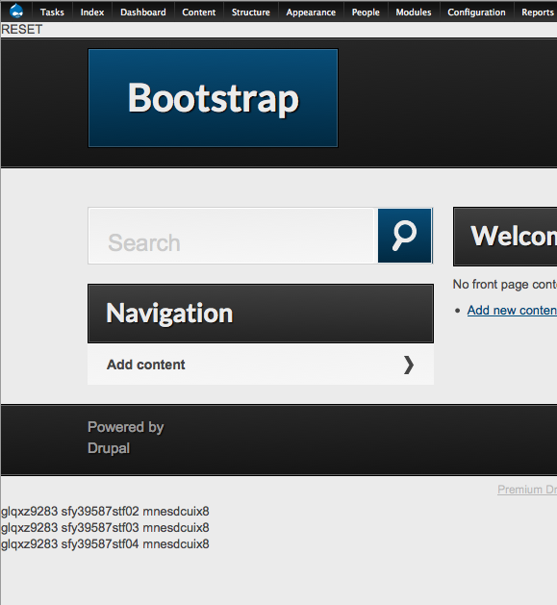Click the Bootstrap site logo banner

213,98
